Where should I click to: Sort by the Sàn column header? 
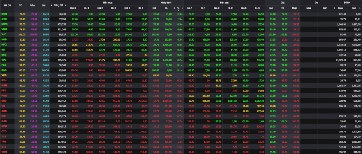coord(44,5)
